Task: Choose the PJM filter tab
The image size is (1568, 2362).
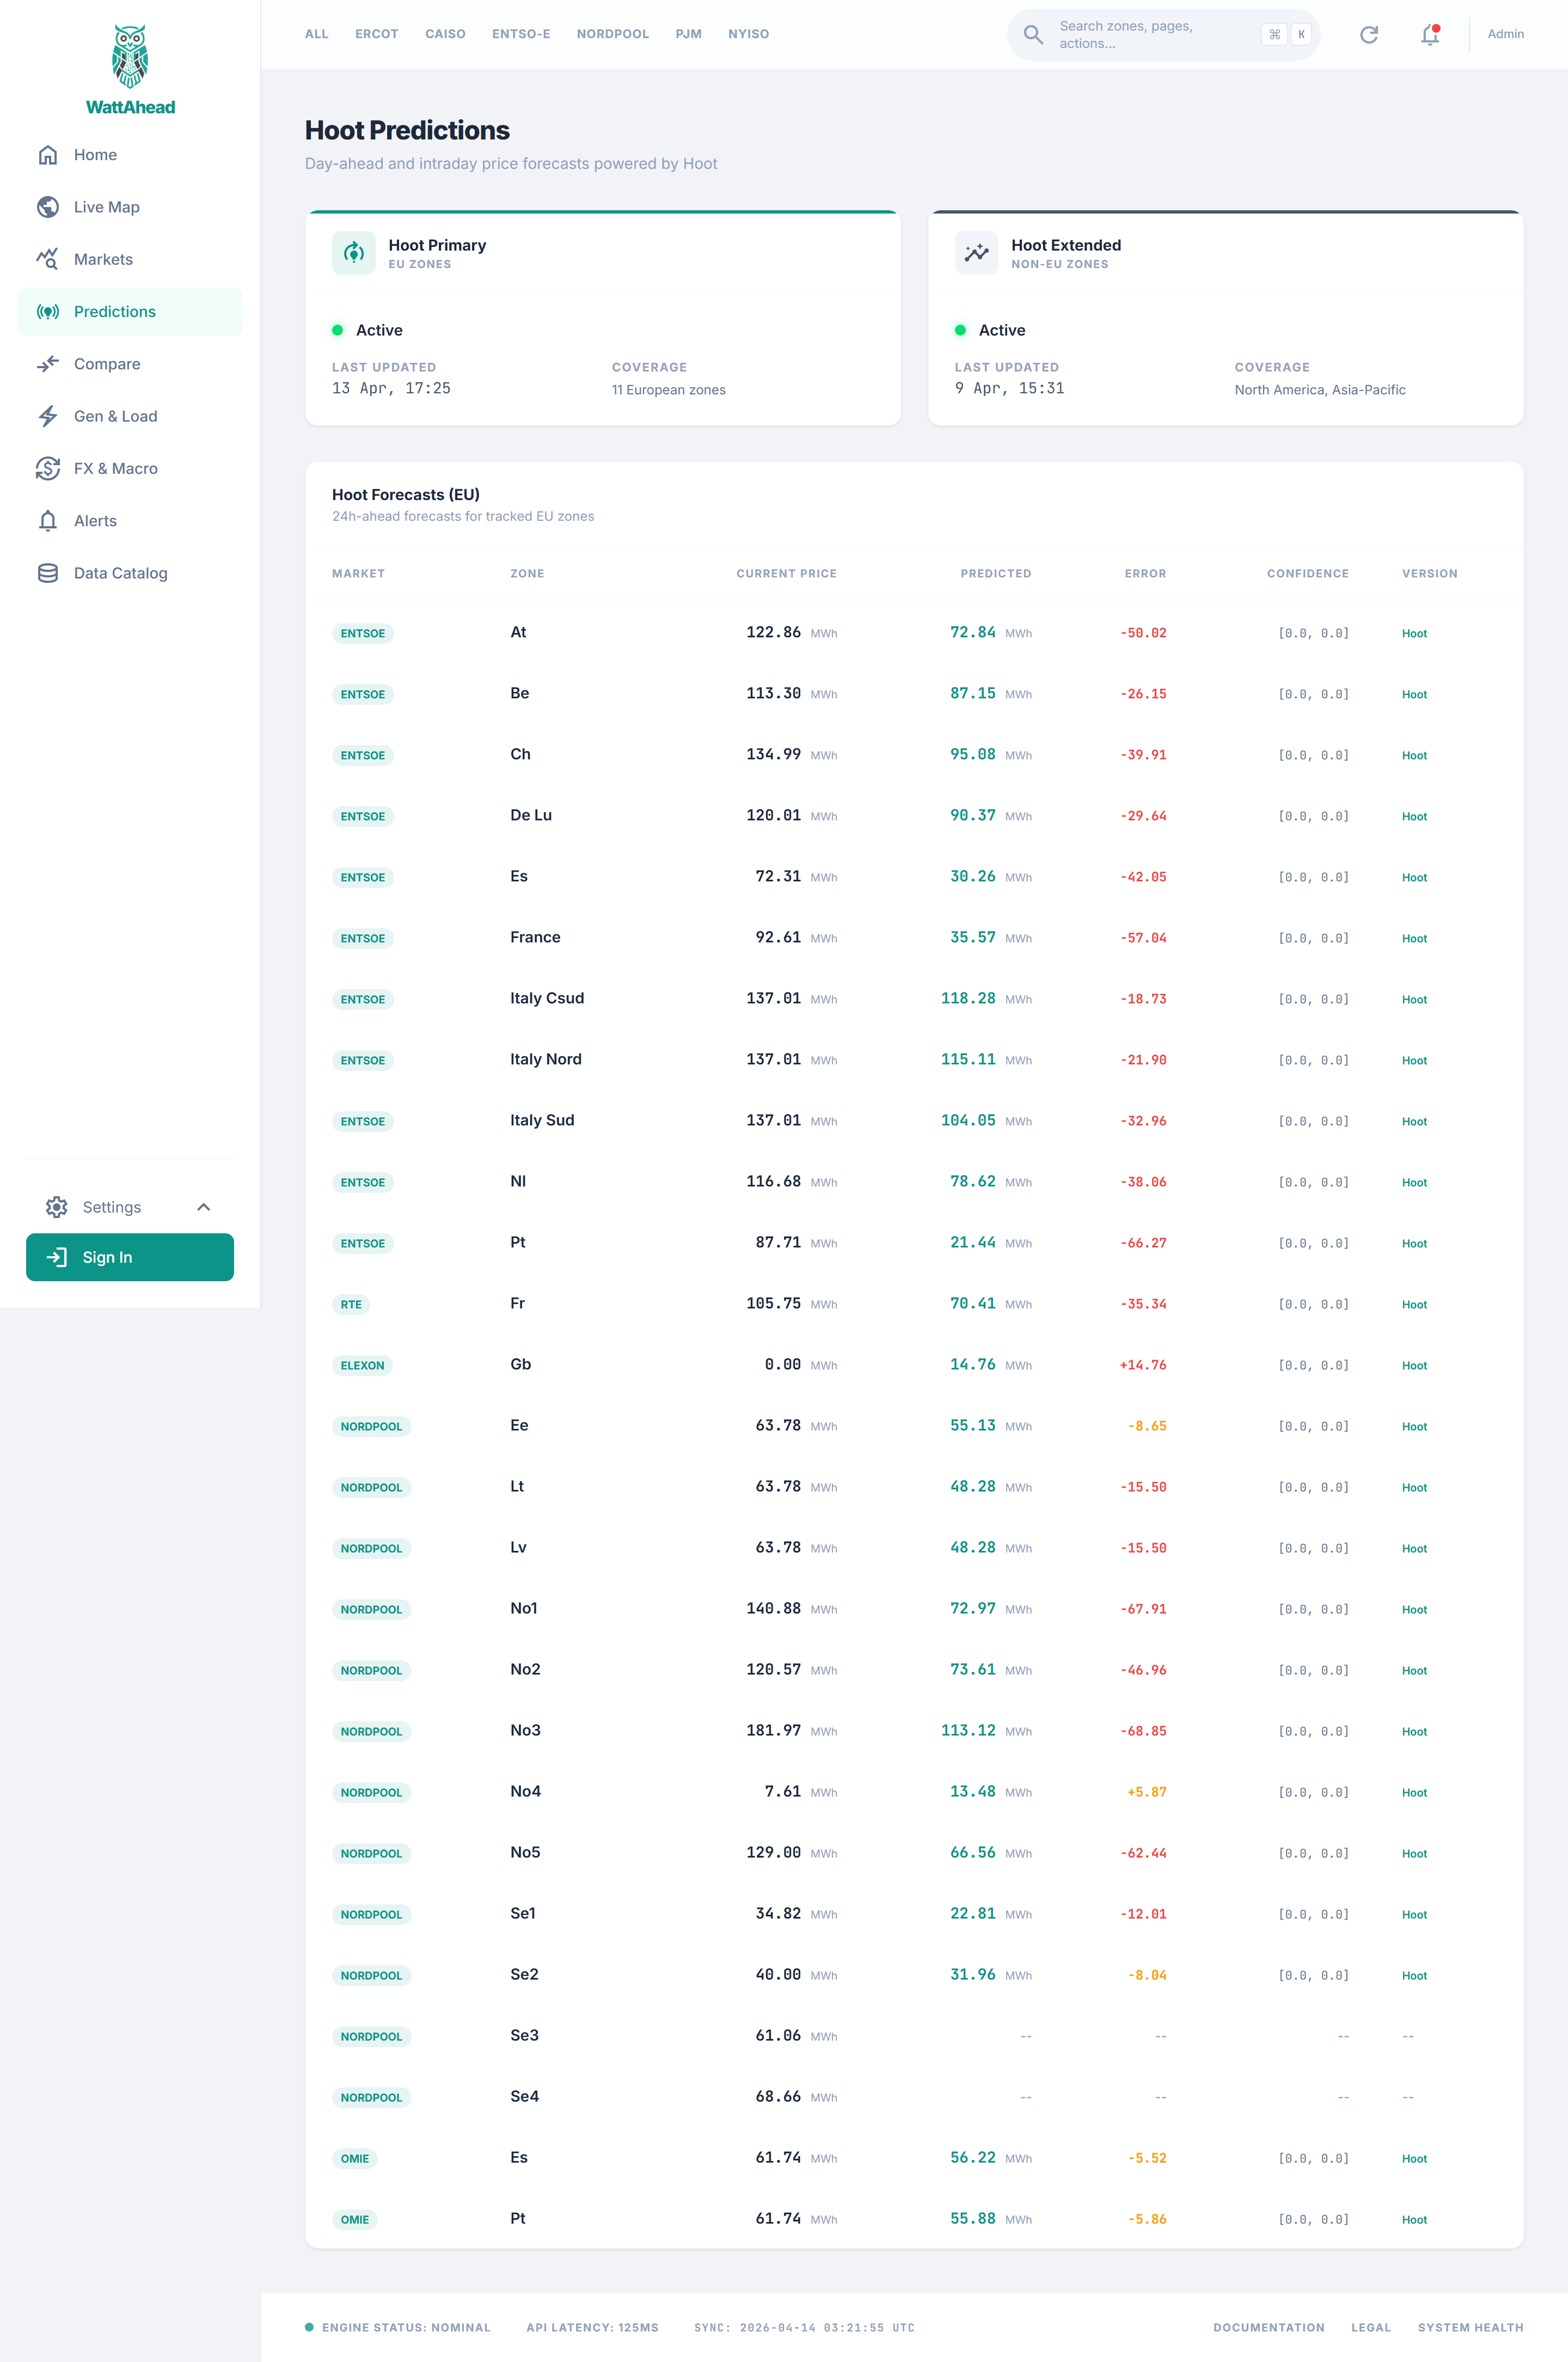Action: click(688, 34)
